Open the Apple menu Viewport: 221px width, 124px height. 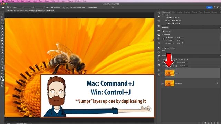click(3, 1)
